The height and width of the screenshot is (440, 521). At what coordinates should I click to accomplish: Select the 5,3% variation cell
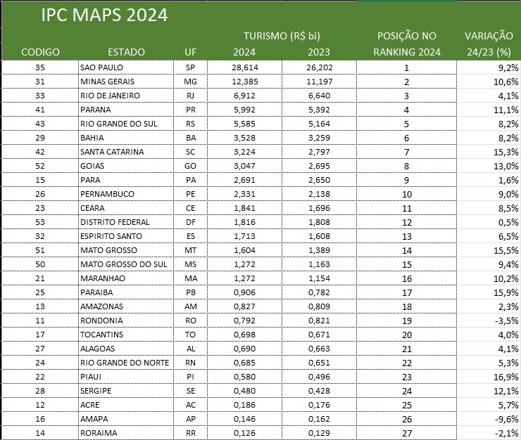489,363
